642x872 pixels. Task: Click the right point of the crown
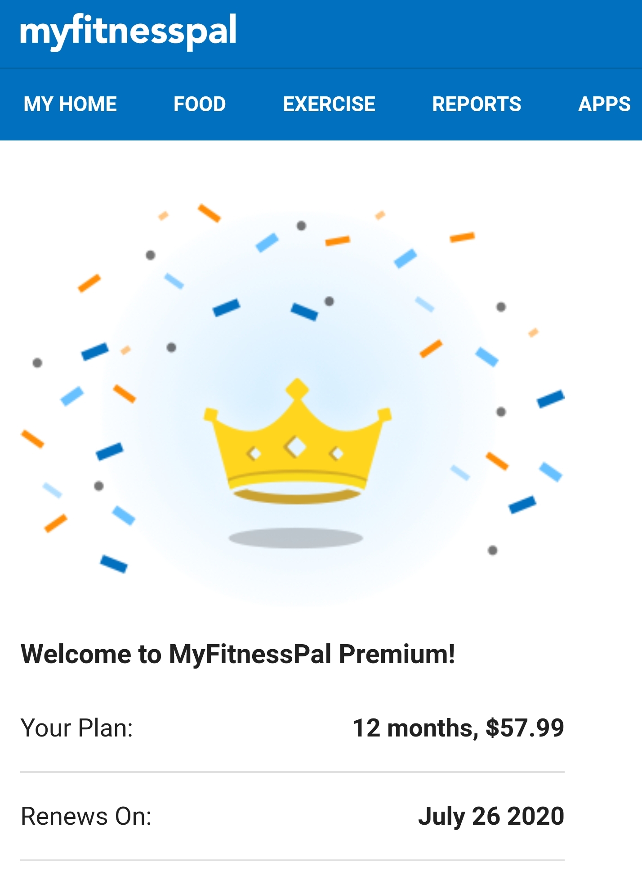[x=384, y=414]
